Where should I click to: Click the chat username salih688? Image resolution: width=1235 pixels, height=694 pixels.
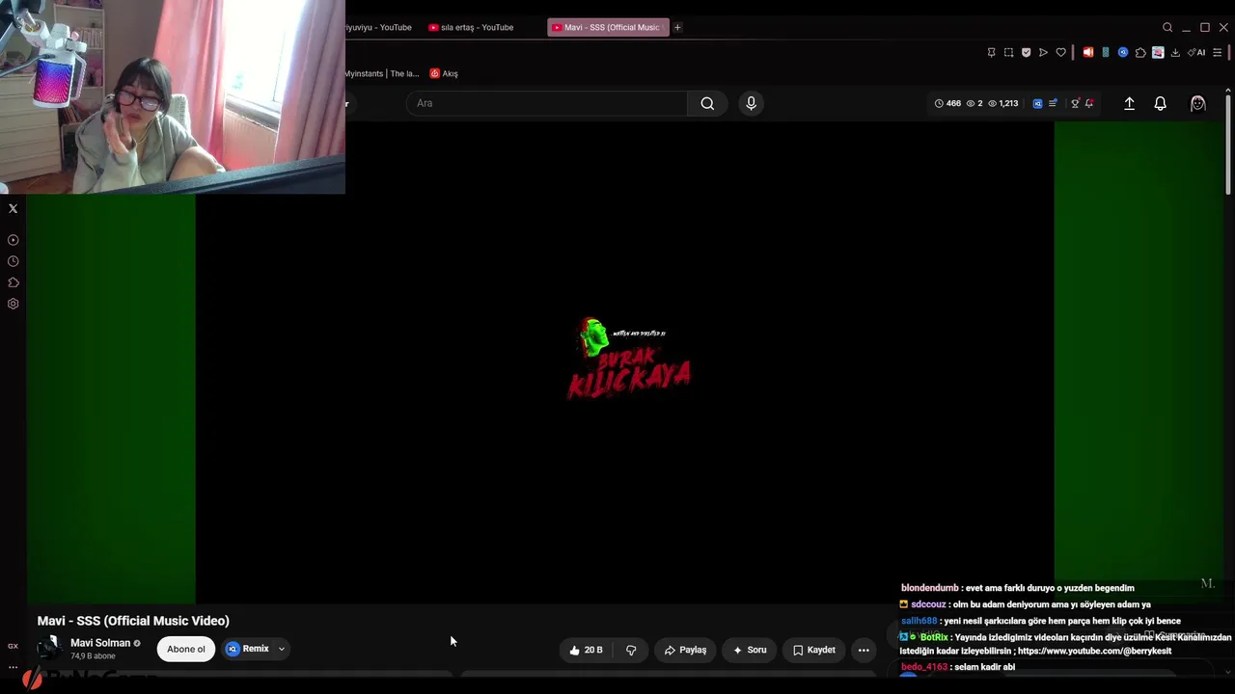(x=919, y=621)
